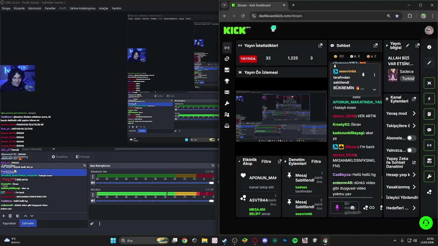
Task: Edit stream info with pencil in Yayın bilgisi
Action: click(407, 45)
